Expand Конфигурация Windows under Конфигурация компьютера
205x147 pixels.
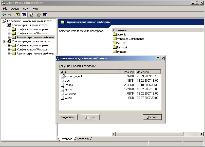[9, 33]
